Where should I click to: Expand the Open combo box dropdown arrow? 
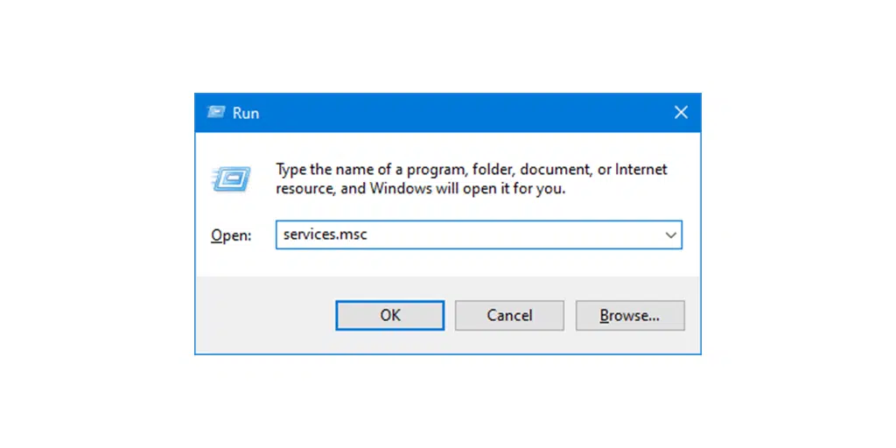coord(671,235)
